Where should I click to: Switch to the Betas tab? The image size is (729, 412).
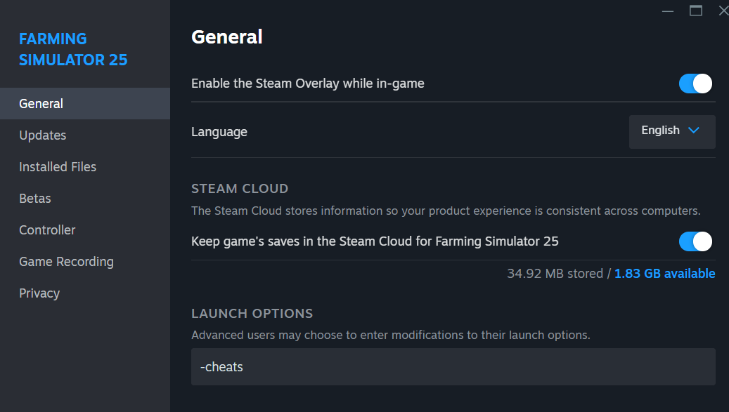click(x=34, y=198)
